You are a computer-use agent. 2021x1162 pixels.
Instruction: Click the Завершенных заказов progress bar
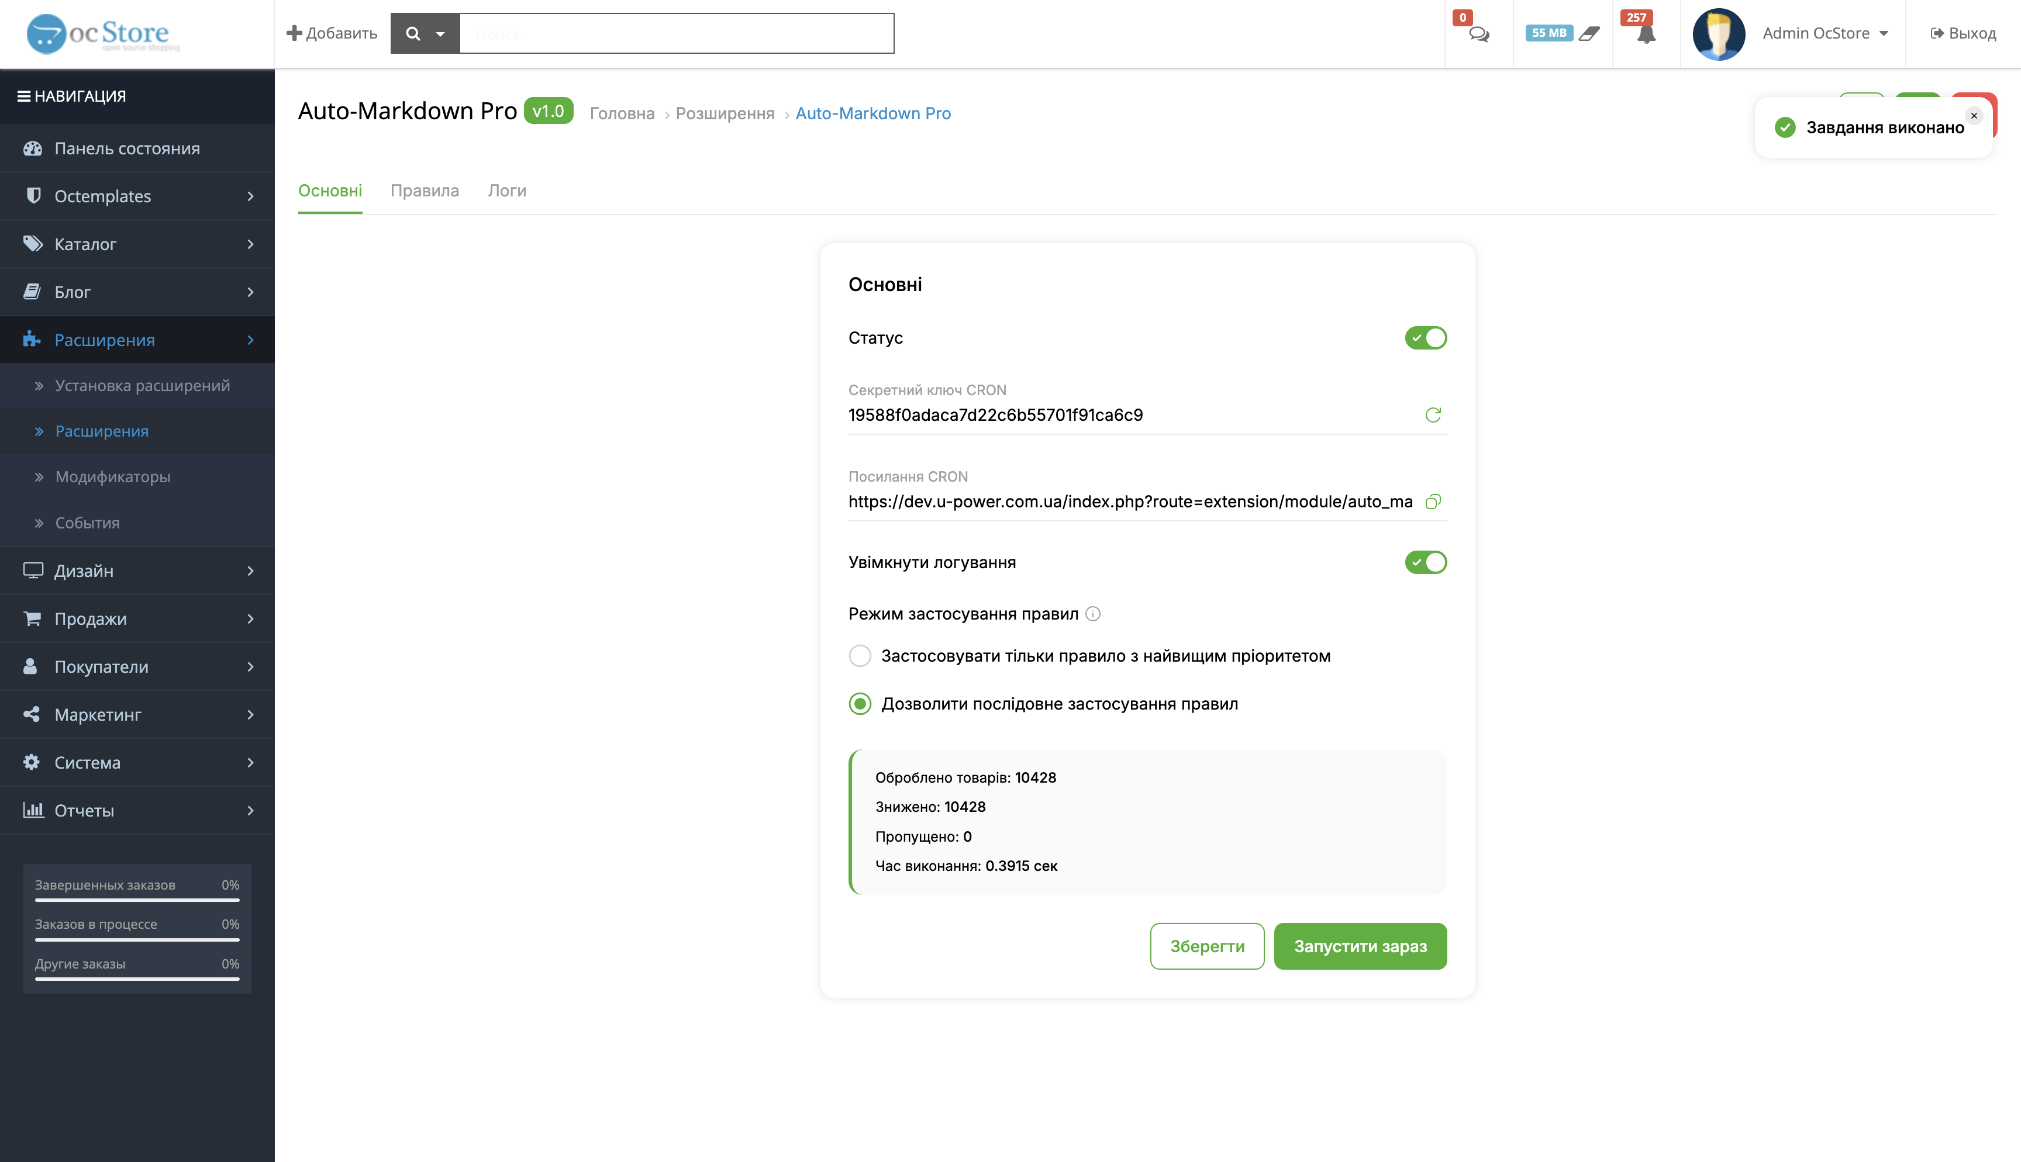click(137, 900)
